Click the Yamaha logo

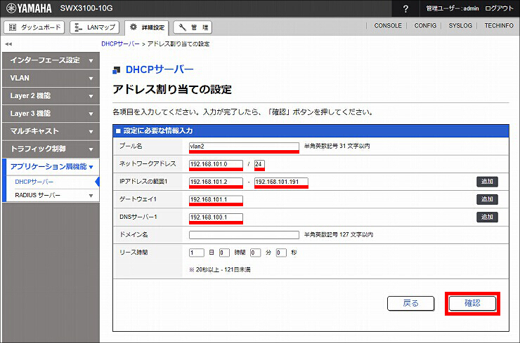coord(30,8)
